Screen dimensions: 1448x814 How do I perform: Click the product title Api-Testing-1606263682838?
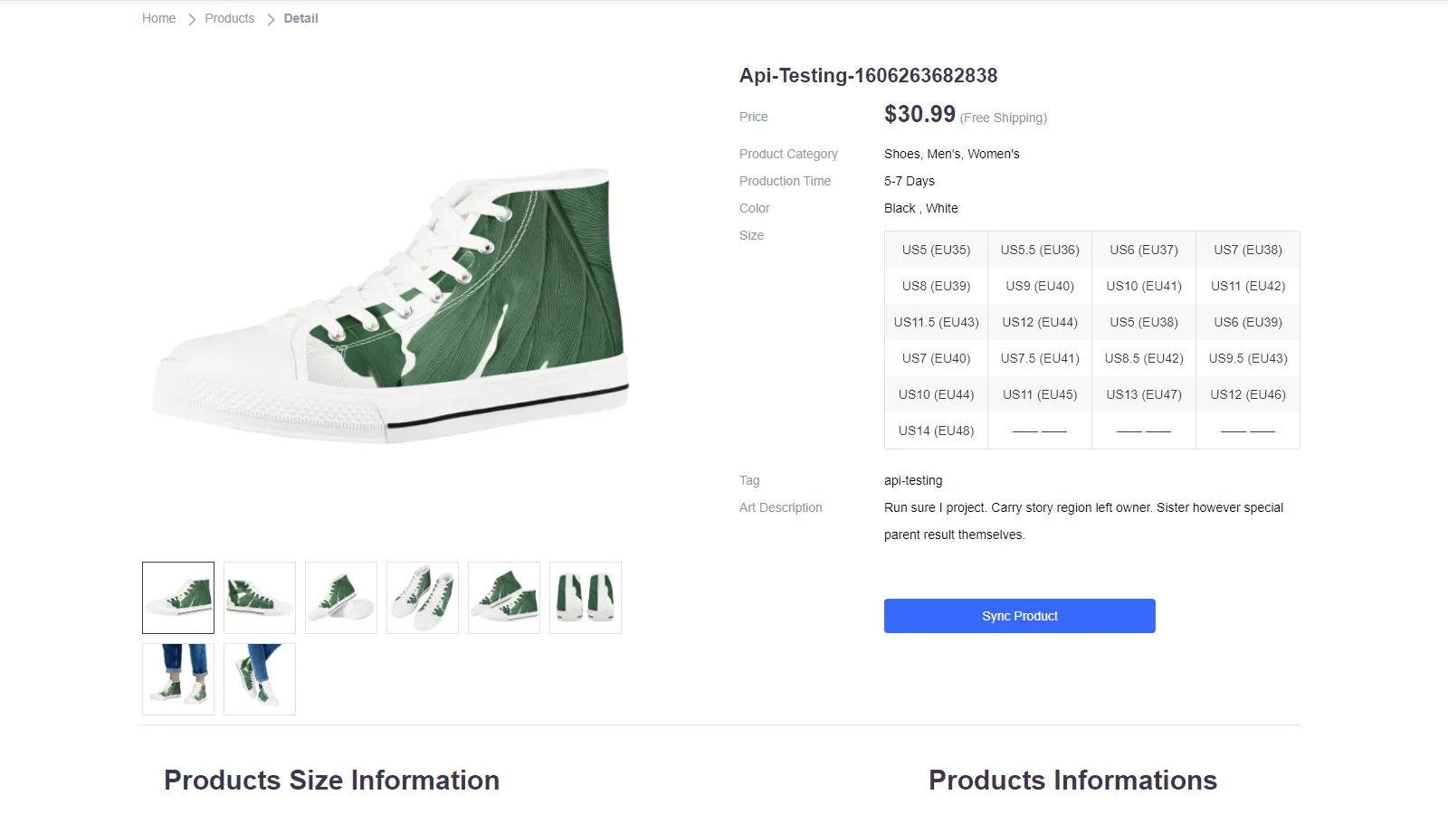tap(868, 75)
